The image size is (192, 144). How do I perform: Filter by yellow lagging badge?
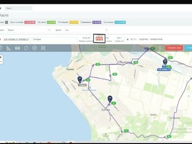[74, 22]
